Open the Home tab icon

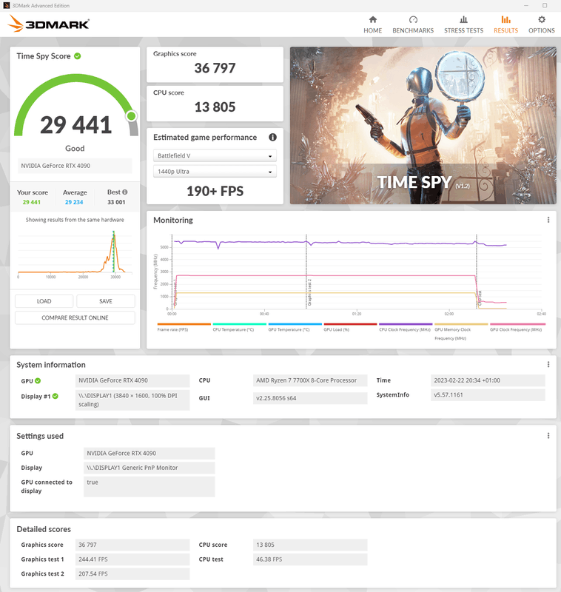(372, 20)
